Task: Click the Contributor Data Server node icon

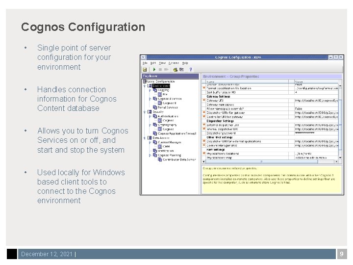Action: [x=160, y=159]
